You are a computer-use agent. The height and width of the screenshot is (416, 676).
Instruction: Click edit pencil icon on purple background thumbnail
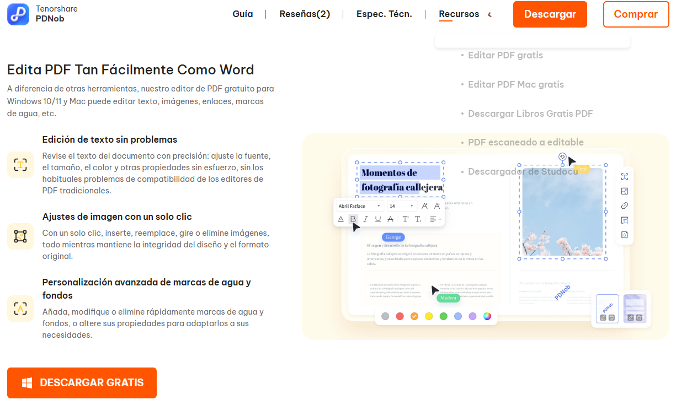[x=631, y=317]
